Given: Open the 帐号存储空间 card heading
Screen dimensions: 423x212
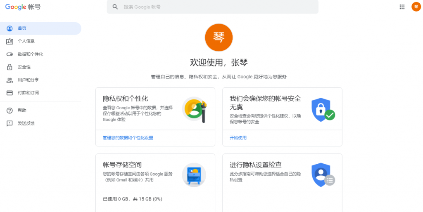Looking at the screenshot, I should click(122, 165).
